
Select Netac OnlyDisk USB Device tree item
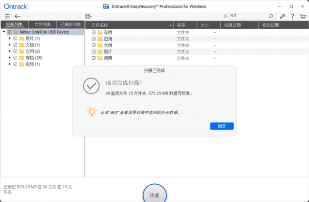point(44,32)
